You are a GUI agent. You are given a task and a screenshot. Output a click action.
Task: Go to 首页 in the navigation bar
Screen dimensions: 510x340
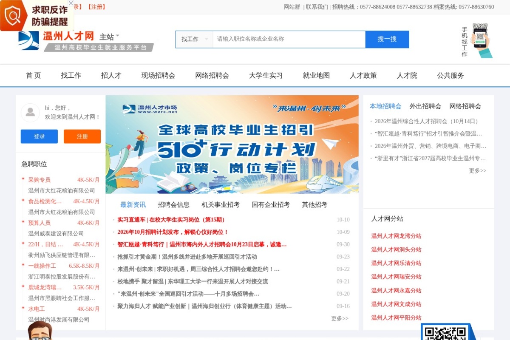coord(34,76)
